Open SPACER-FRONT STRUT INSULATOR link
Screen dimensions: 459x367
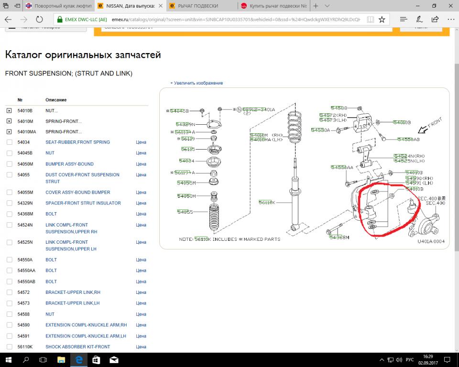tap(83, 203)
